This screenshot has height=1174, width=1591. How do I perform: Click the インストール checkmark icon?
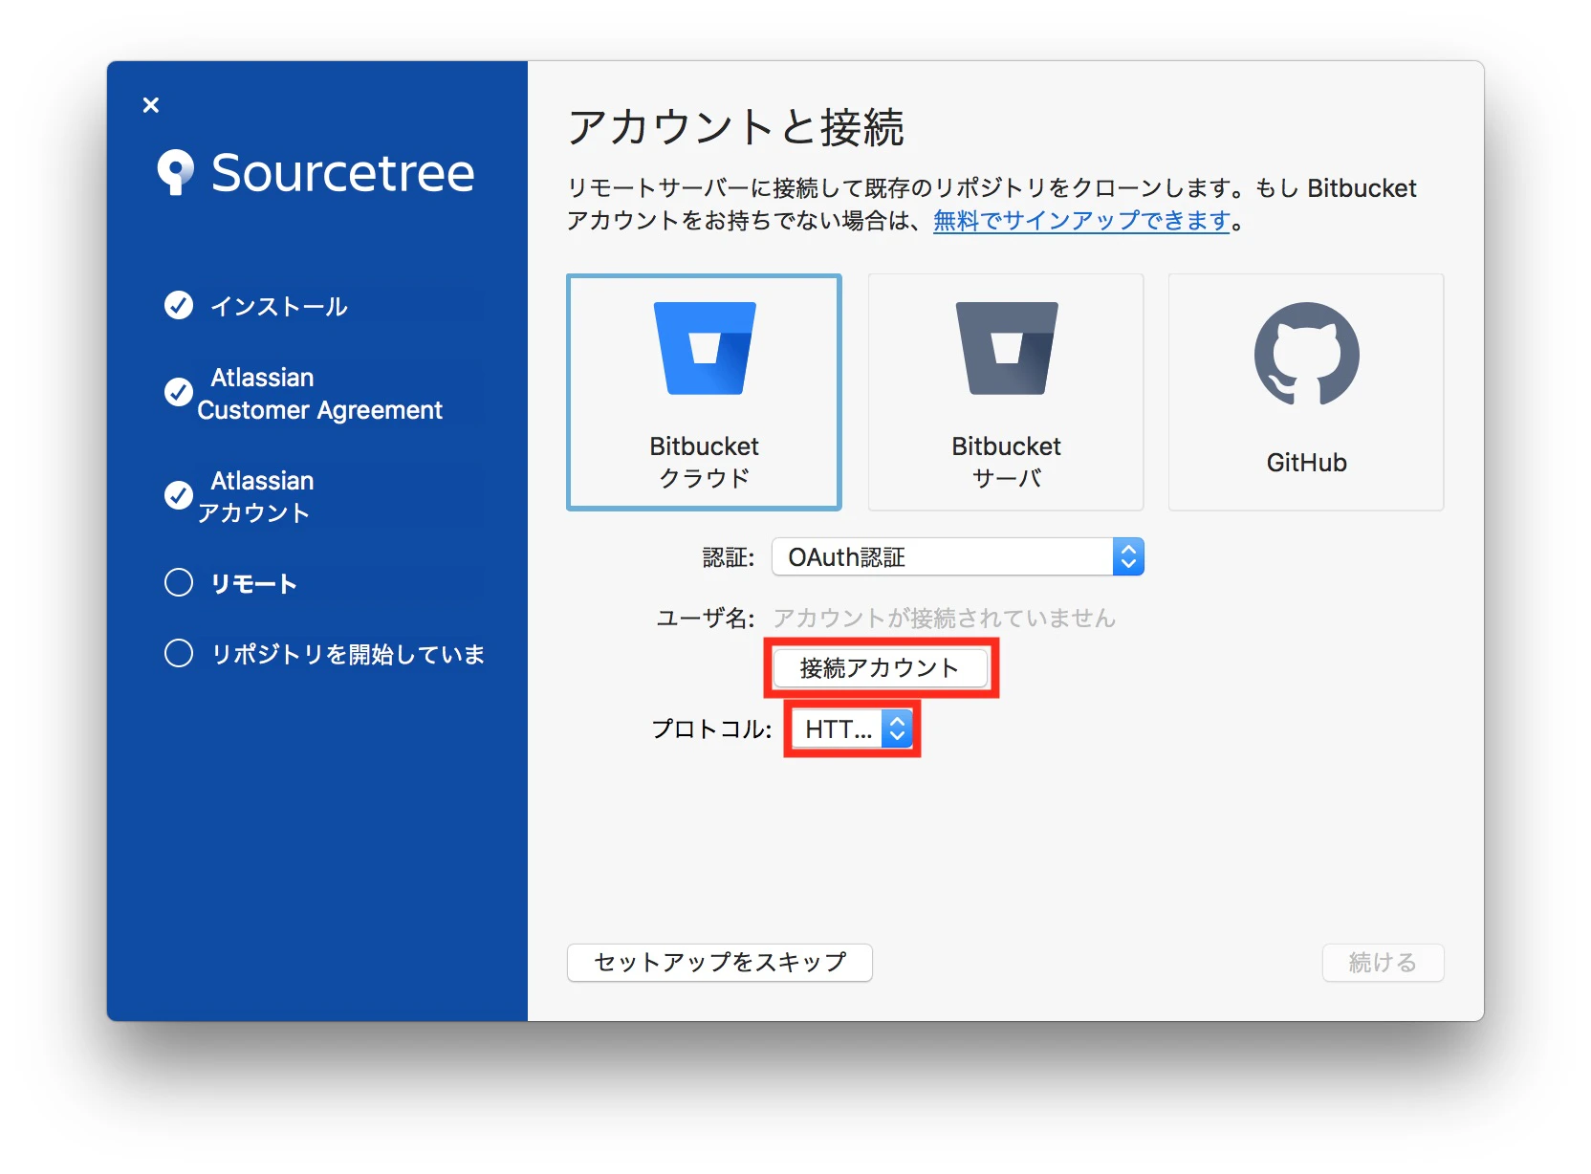point(179,305)
